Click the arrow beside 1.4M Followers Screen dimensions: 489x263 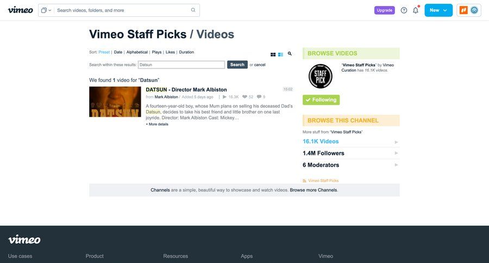pyautogui.click(x=397, y=153)
